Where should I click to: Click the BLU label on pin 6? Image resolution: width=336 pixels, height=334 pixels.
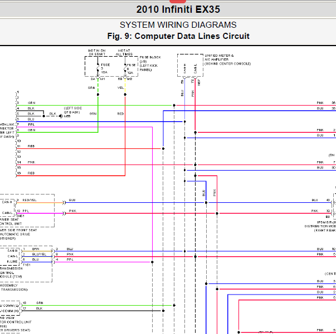click(31, 119)
